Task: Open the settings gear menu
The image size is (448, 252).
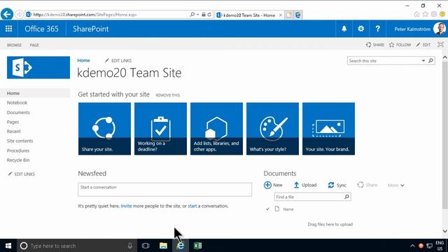Action: pos(361,29)
